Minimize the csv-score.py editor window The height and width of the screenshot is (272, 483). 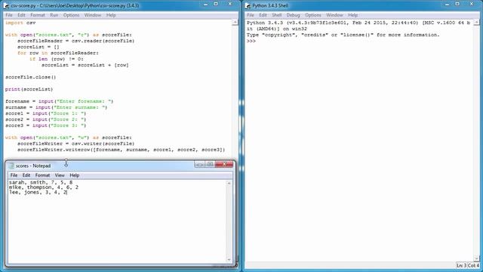[x=206, y=4]
